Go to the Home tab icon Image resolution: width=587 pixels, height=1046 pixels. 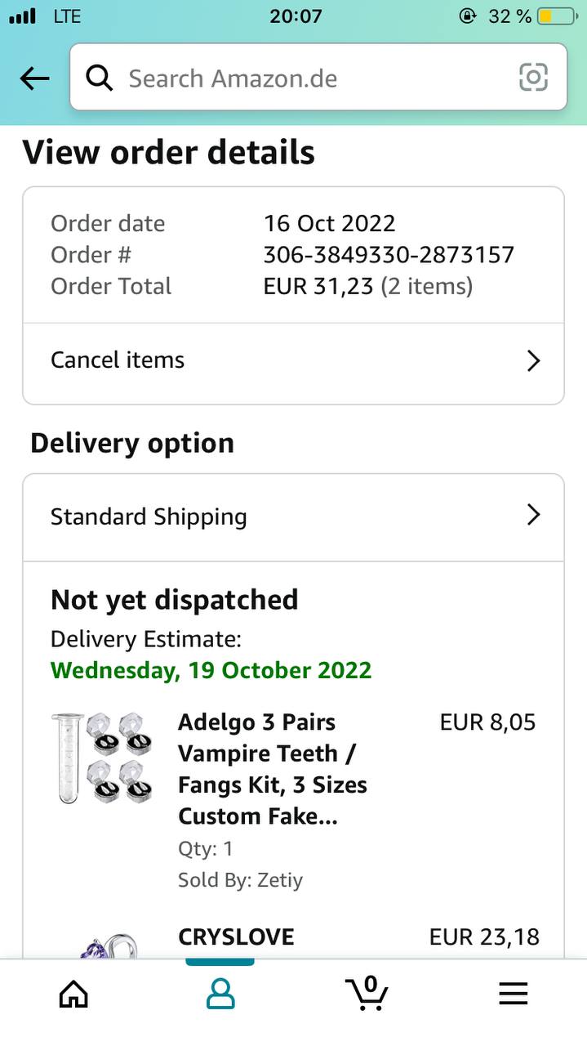coord(73,993)
